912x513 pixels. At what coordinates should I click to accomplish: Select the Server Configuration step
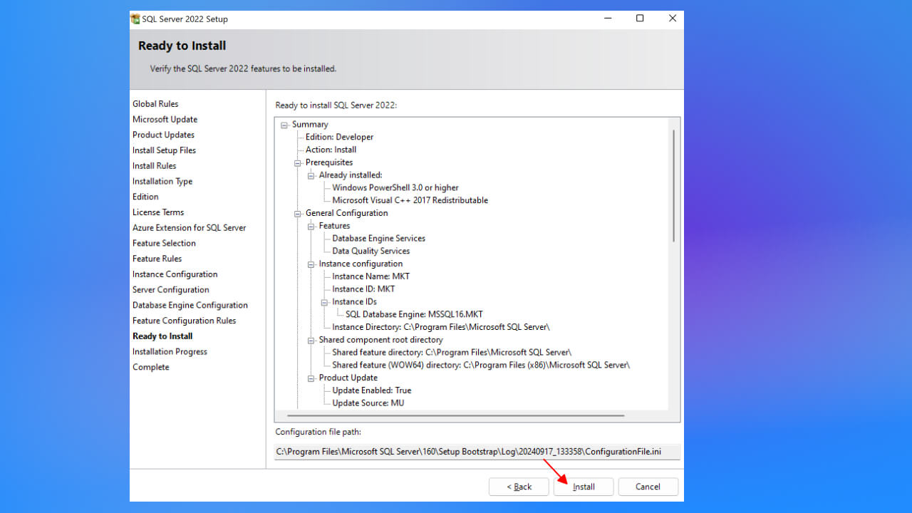click(171, 290)
